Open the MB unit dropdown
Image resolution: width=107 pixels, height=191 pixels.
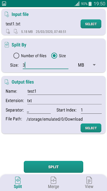[x=87, y=65]
